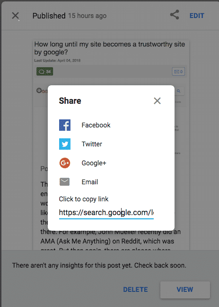
Task: Click the Email envelope icon
Action: click(64, 182)
